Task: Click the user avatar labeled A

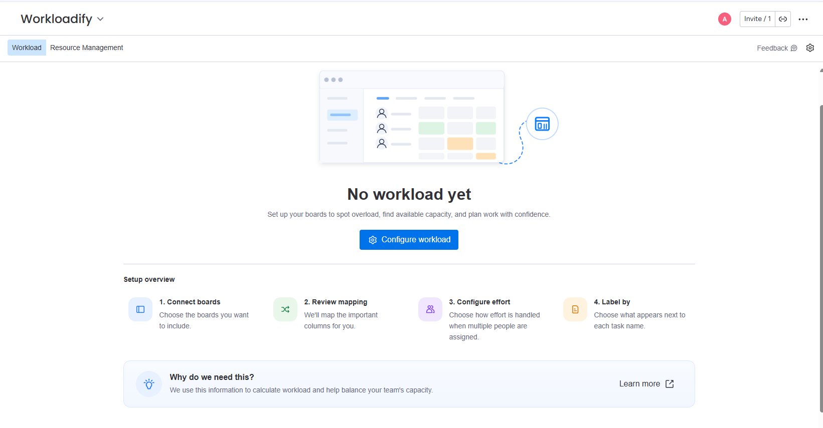Action: (724, 19)
